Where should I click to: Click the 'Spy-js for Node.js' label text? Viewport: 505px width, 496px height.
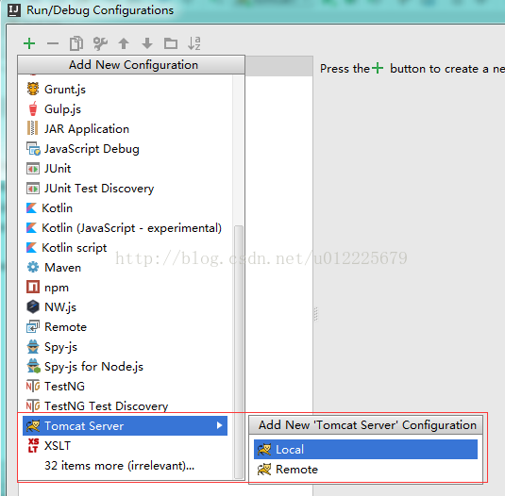click(x=94, y=367)
